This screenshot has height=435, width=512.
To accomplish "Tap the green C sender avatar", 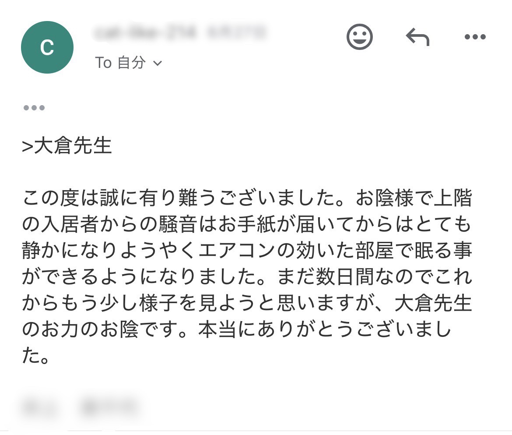I will (47, 47).
